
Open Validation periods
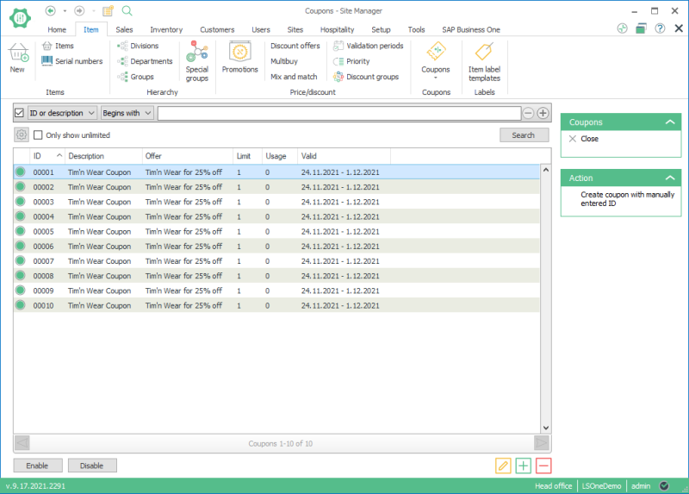point(369,46)
